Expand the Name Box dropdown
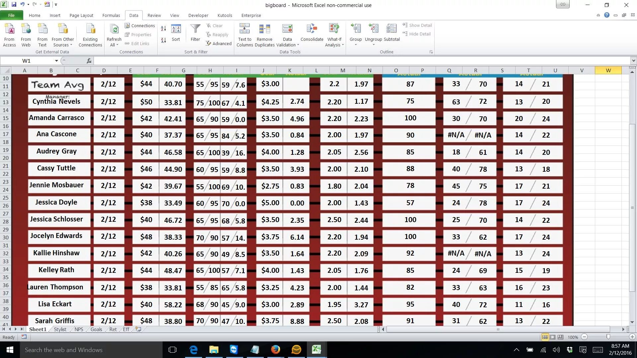The width and height of the screenshot is (637, 358). (x=56, y=61)
